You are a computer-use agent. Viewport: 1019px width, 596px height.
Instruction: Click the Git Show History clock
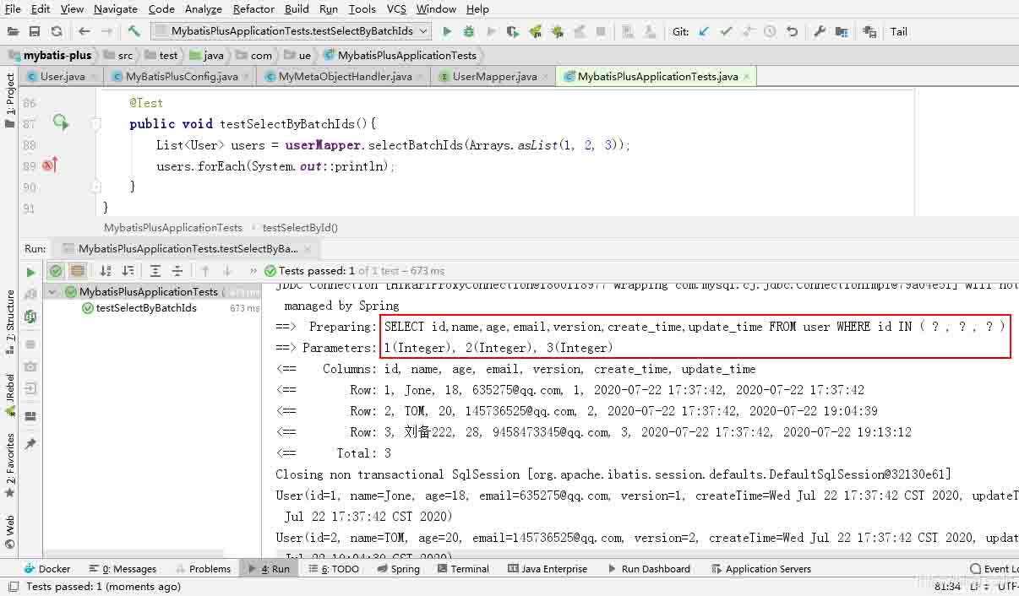pos(770,31)
